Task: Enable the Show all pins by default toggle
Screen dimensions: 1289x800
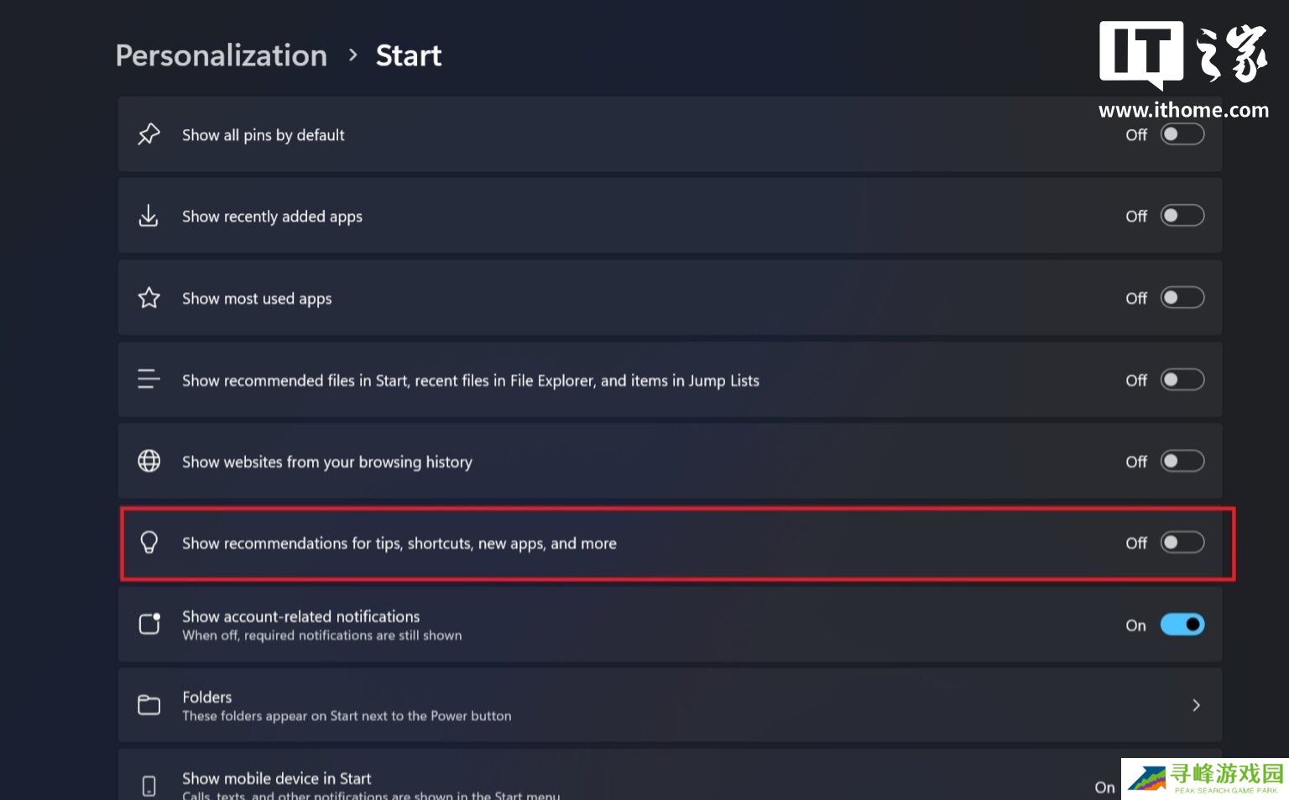Action: (x=1182, y=134)
